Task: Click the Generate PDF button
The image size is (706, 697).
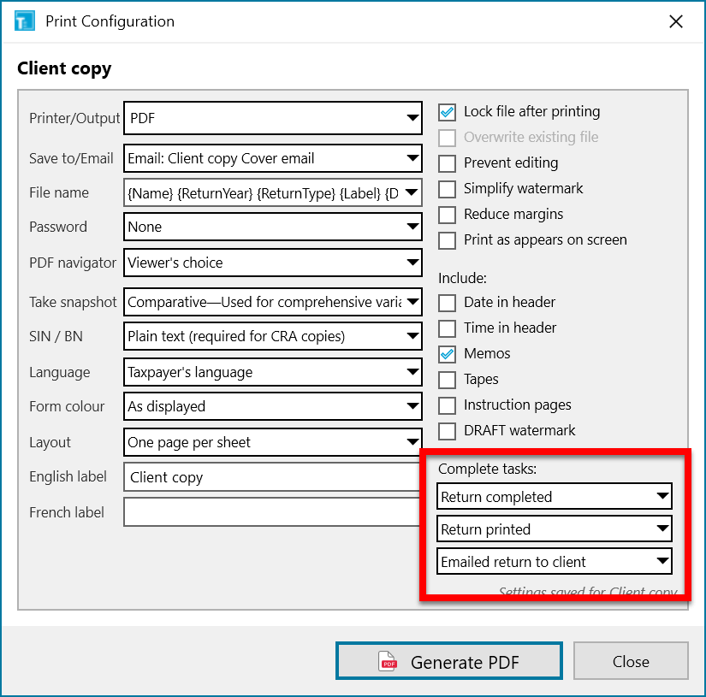Action: [449, 660]
